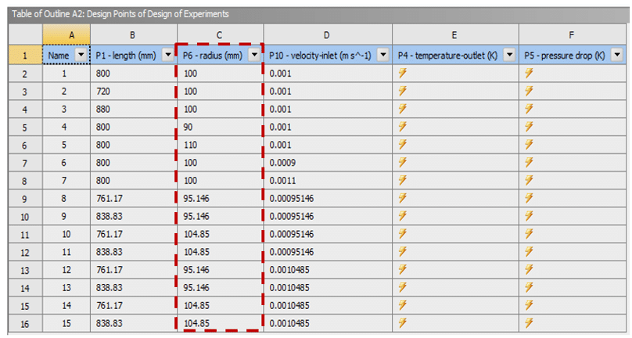The image size is (632, 338).
Task: Click the radius cell 104.85 in design point 10 row
Action: [x=220, y=234]
